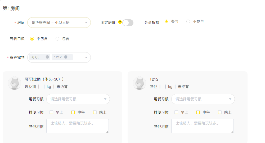Toggle the 固定房价 switch
Image resolution: width=265 pixels, height=143 pixels.
(128, 23)
